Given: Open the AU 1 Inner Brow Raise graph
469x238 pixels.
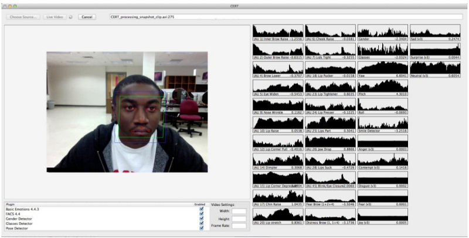Looking at the screenshot, I should click(278, 33).
